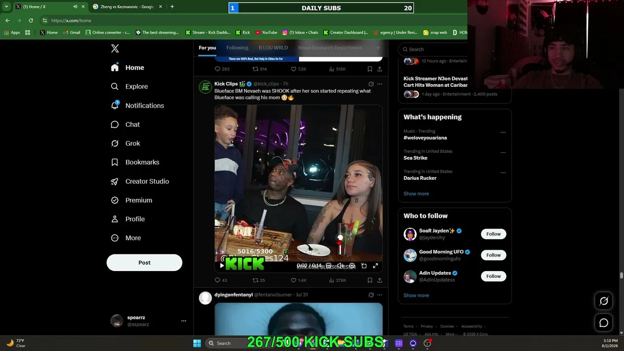Follow Adin Updates
This screenshot has width=624, height=351.
(493, 276)
